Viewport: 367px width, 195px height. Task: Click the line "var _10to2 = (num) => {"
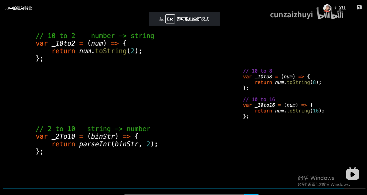point(81,43)
